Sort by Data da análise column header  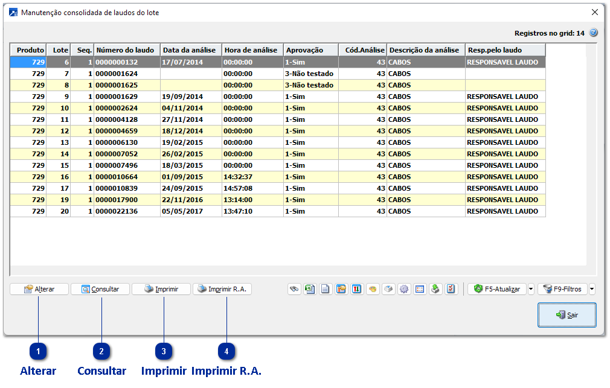point(190,50)
